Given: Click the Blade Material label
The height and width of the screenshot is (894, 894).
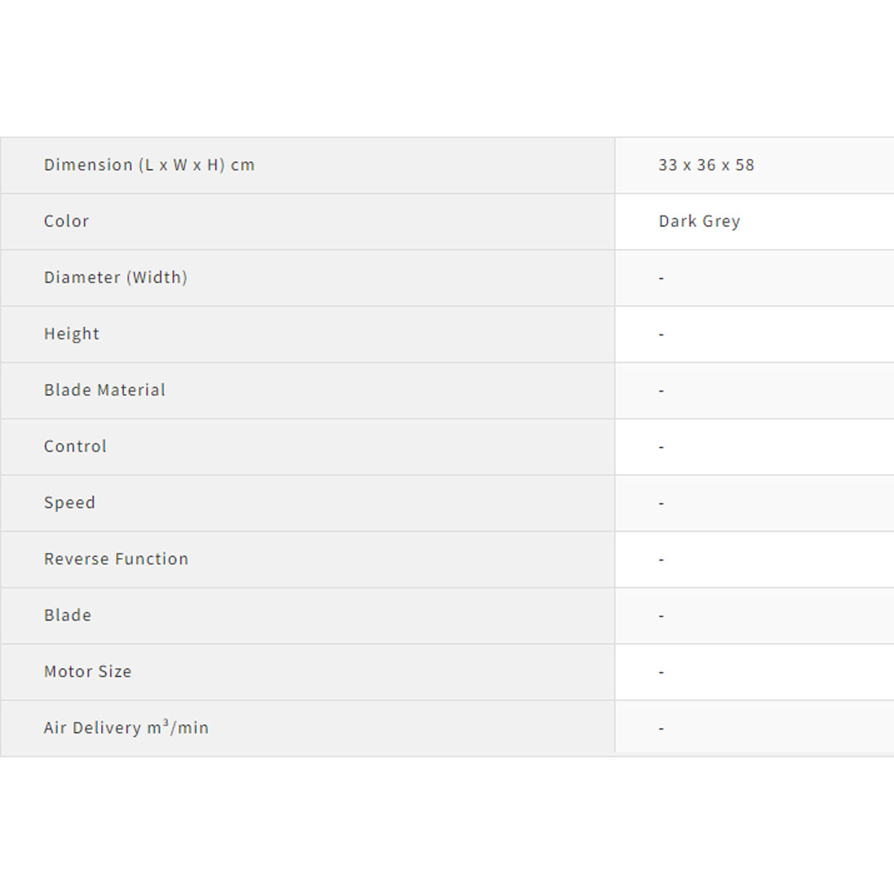Looking at the screenshot, I should click(104, 390).
